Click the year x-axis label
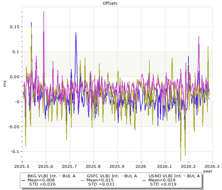222x190 pixels. [207, 171]
